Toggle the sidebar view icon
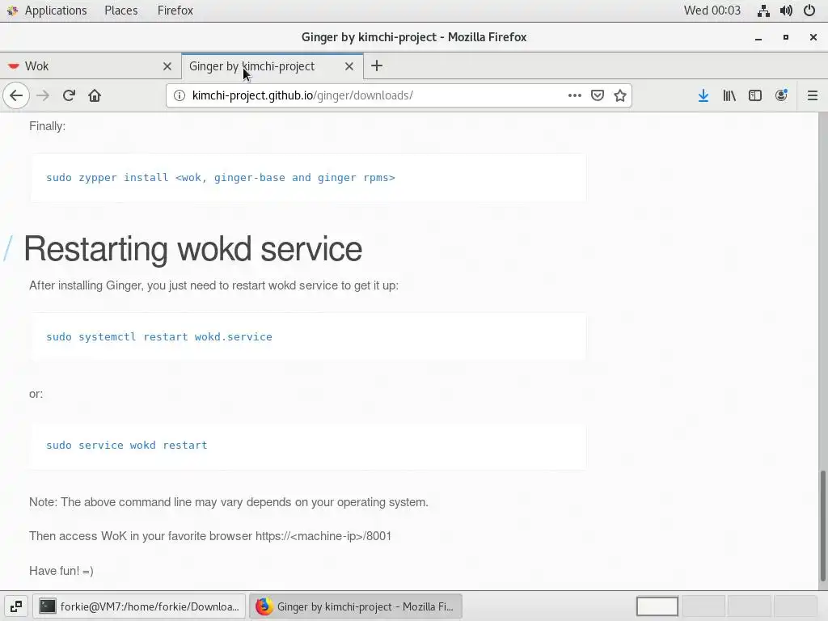This screenshot has height=621, width=828. pos(755,95)
